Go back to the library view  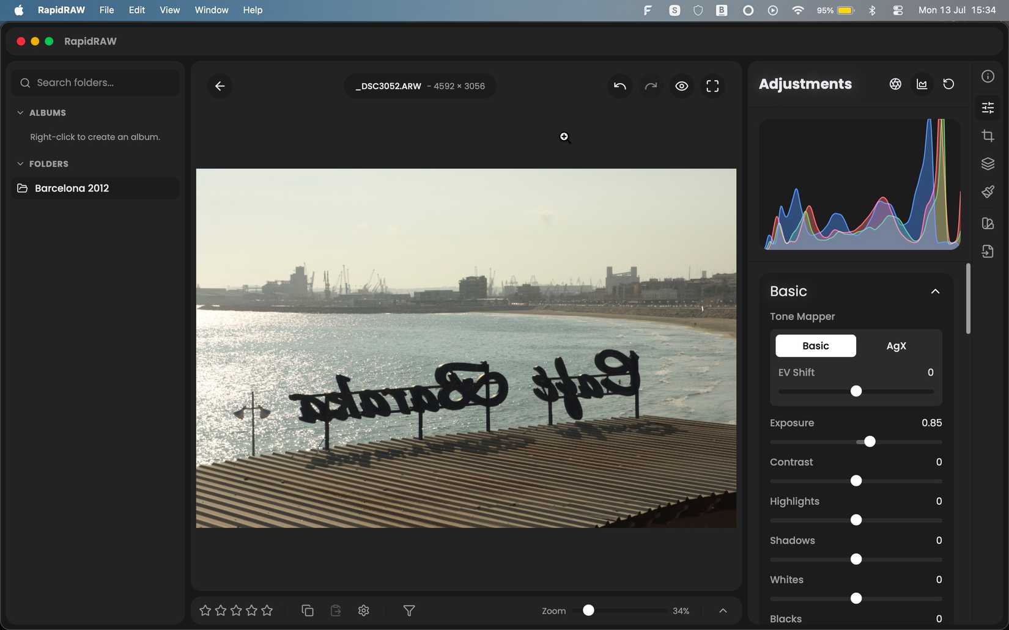(x=220, y=86)
